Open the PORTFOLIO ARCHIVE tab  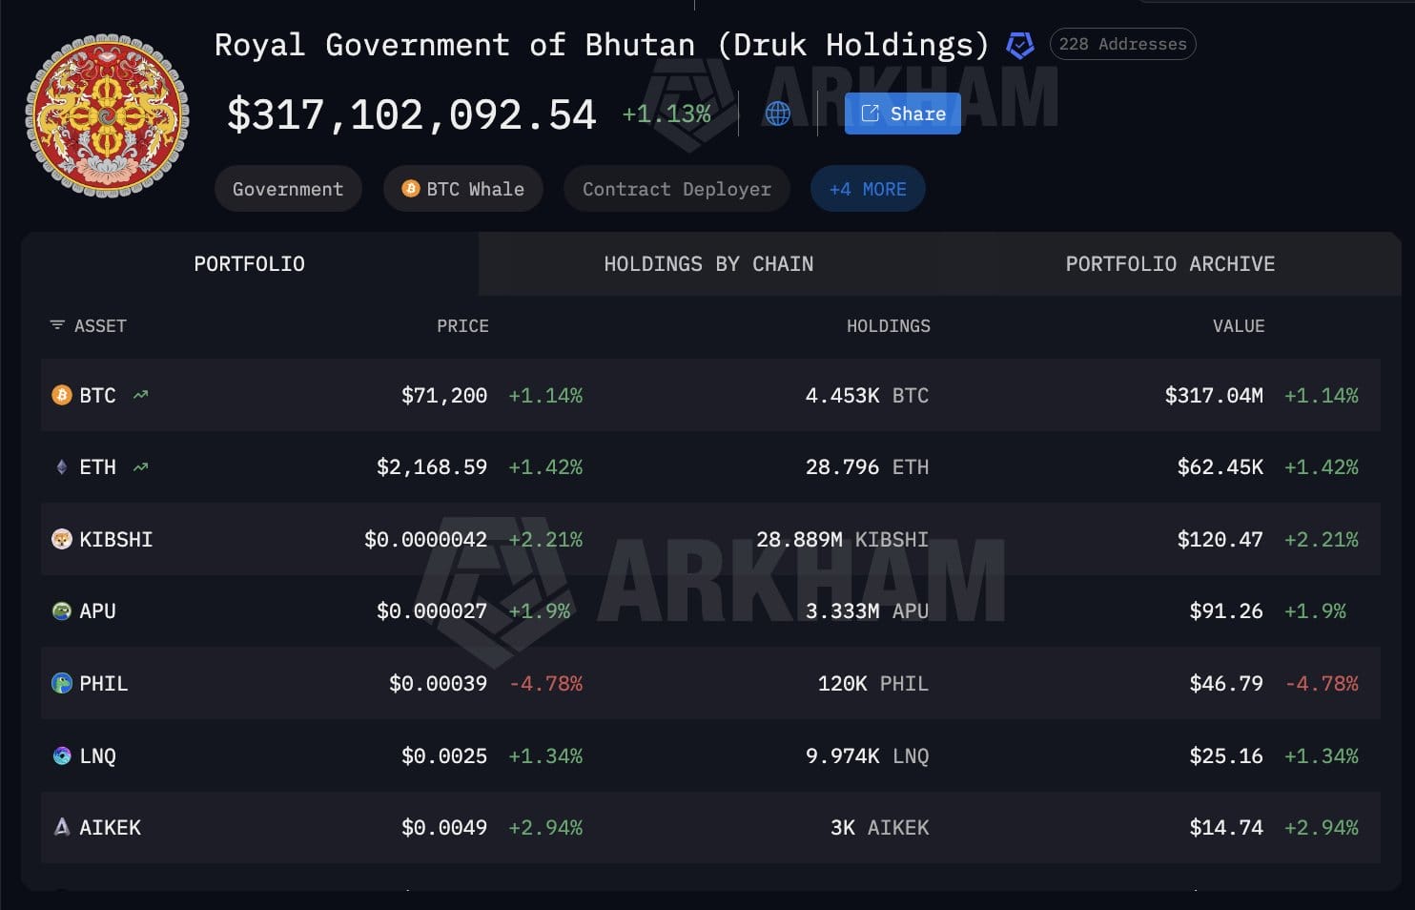(1170, 264)
